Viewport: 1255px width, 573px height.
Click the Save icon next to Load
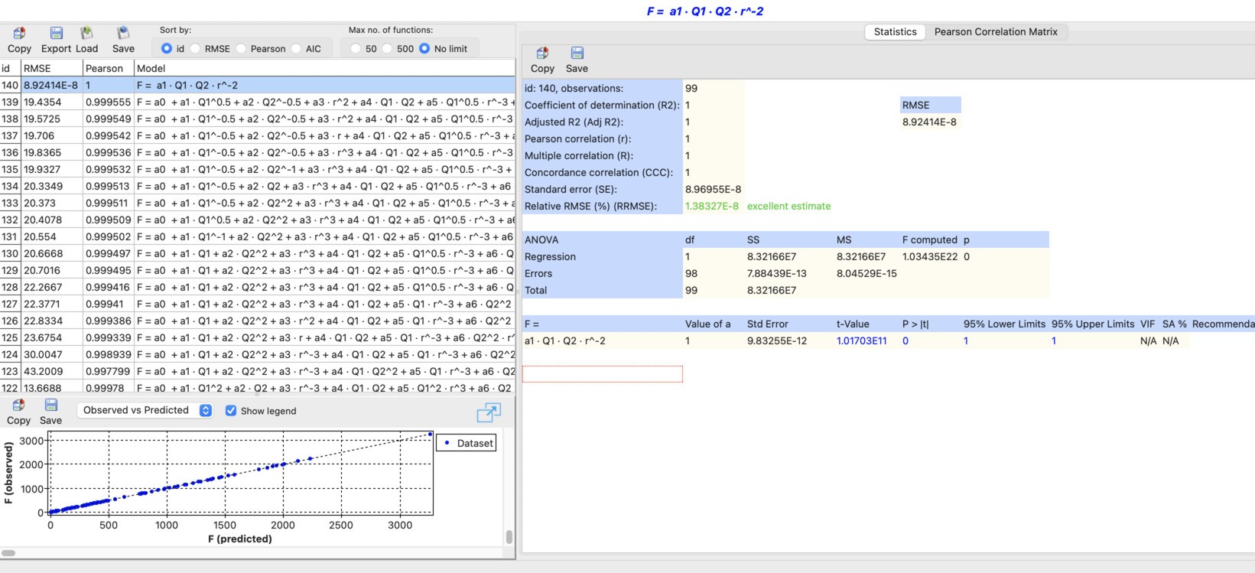(x=123, y=34)
